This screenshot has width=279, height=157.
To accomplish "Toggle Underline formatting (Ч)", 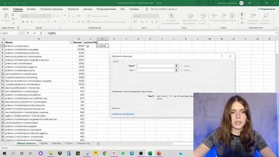I will [32, 22].
